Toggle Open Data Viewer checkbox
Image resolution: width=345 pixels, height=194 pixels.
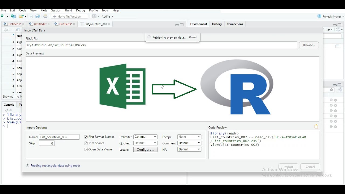[x=86, y=150]
